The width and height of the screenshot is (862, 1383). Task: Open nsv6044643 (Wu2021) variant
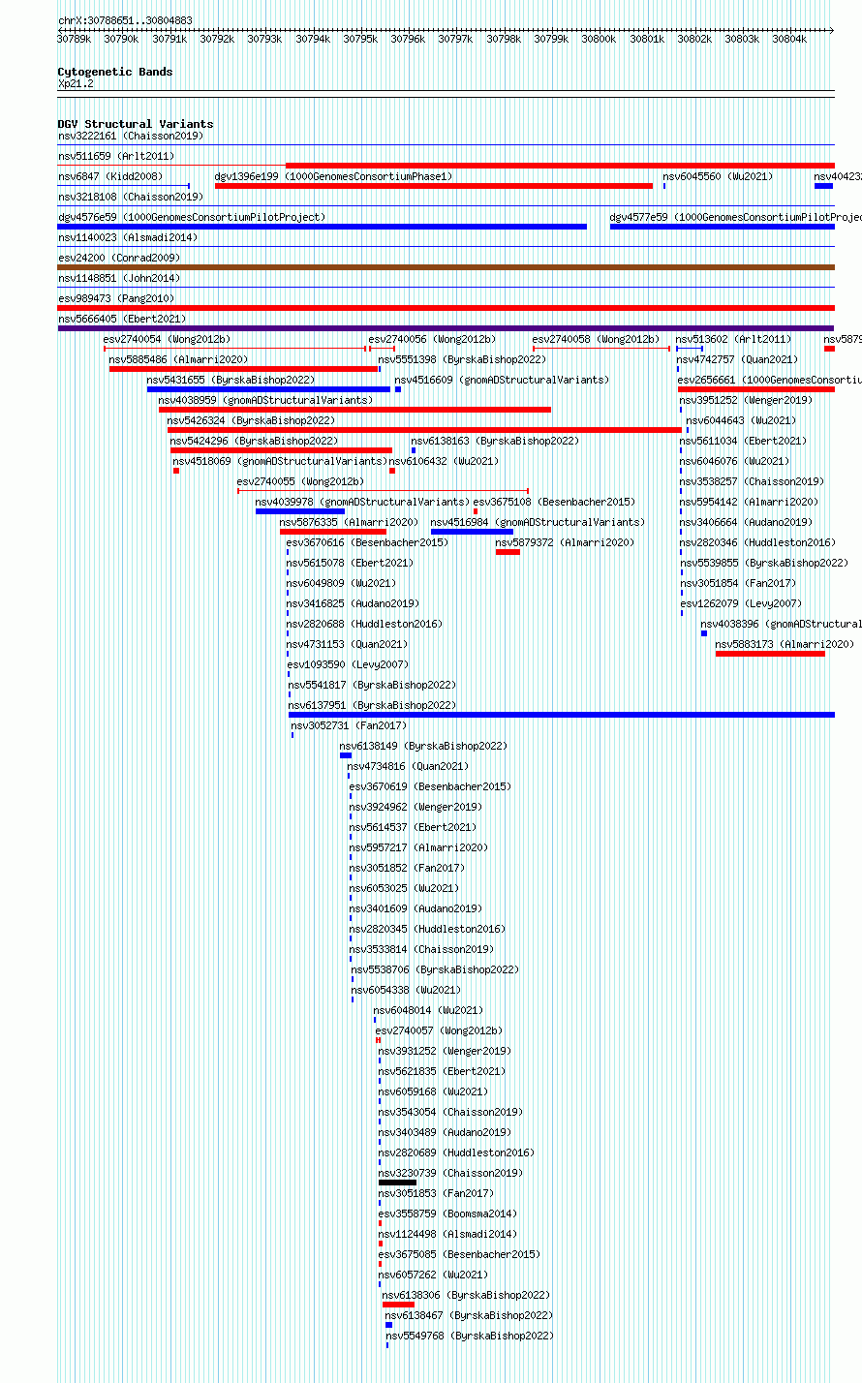click(741, 421)
